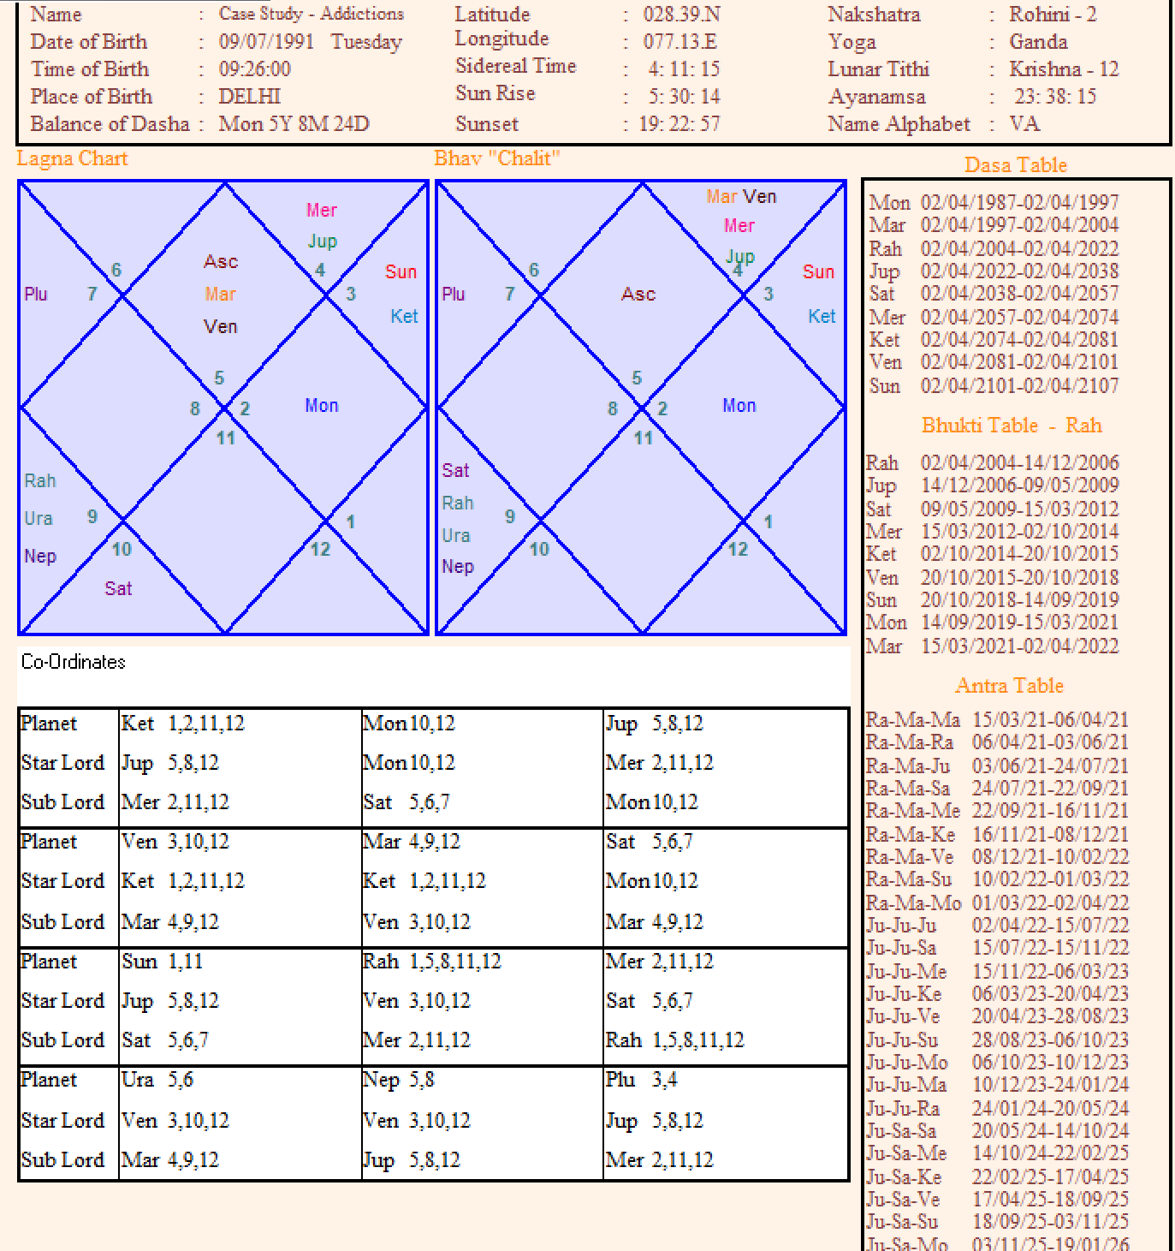1175x1251 pixels.
Task: Click the Co-Ordinates label
Action: point(74,662)
